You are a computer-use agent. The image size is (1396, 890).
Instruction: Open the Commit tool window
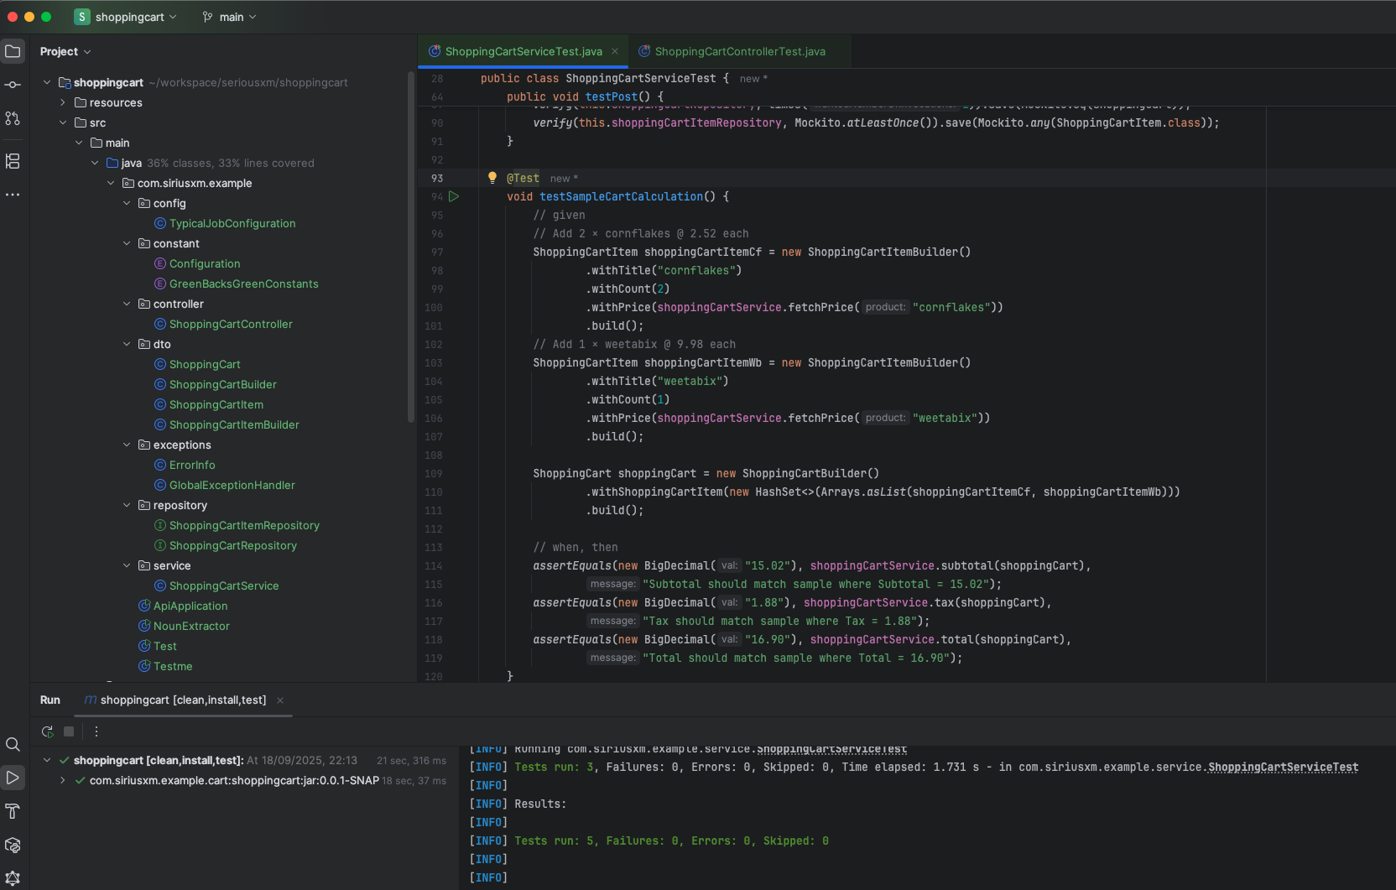point(13,85)
